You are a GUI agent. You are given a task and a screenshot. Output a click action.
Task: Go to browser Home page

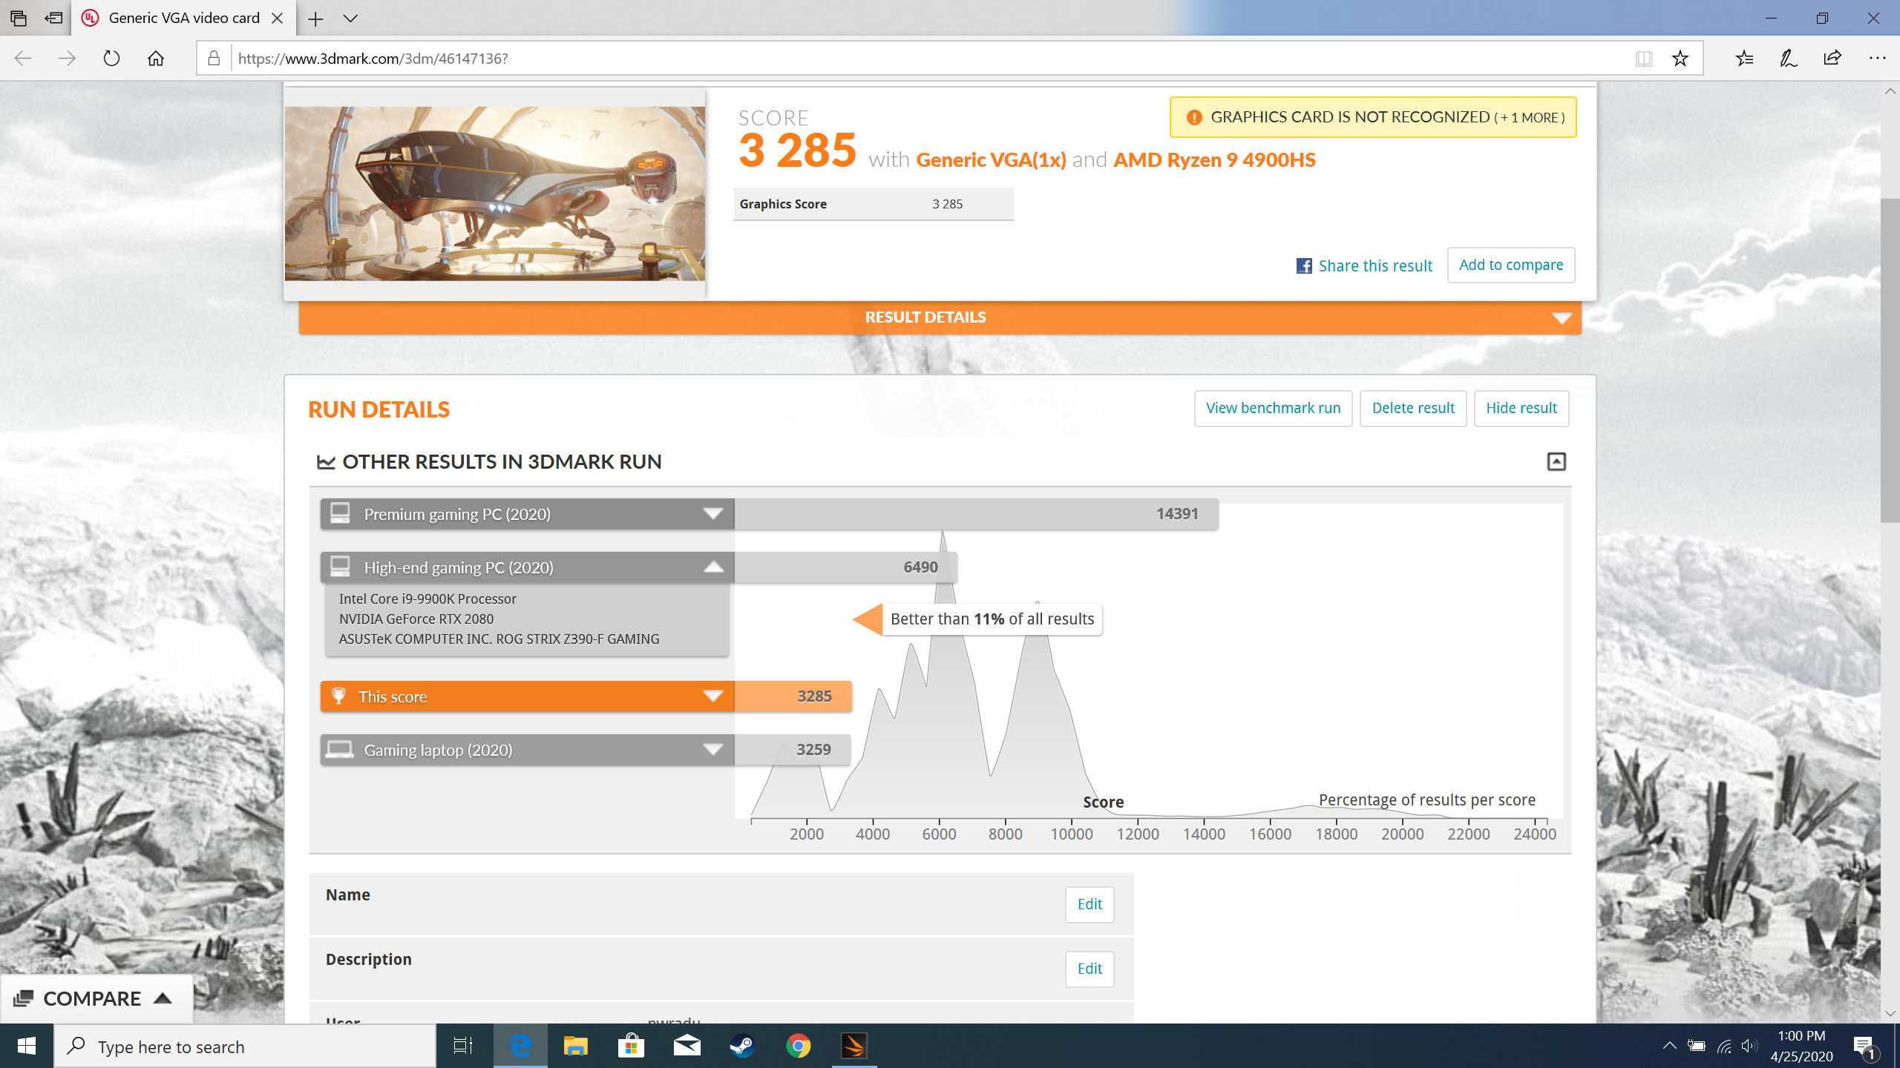tap(156, 59)
